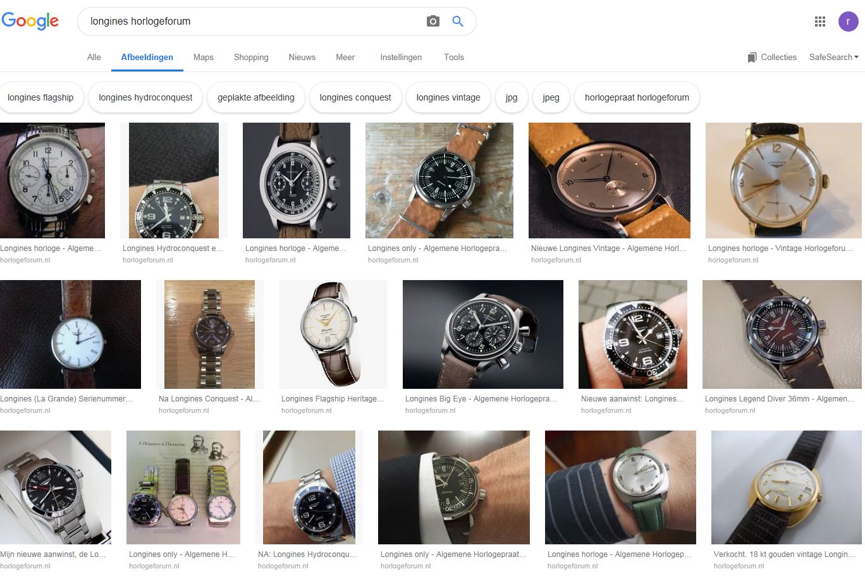The height and width of the screenshot is (581, 865).
Task: Click 'Longines Flagship Heritage...' caption
Action: 333,399
